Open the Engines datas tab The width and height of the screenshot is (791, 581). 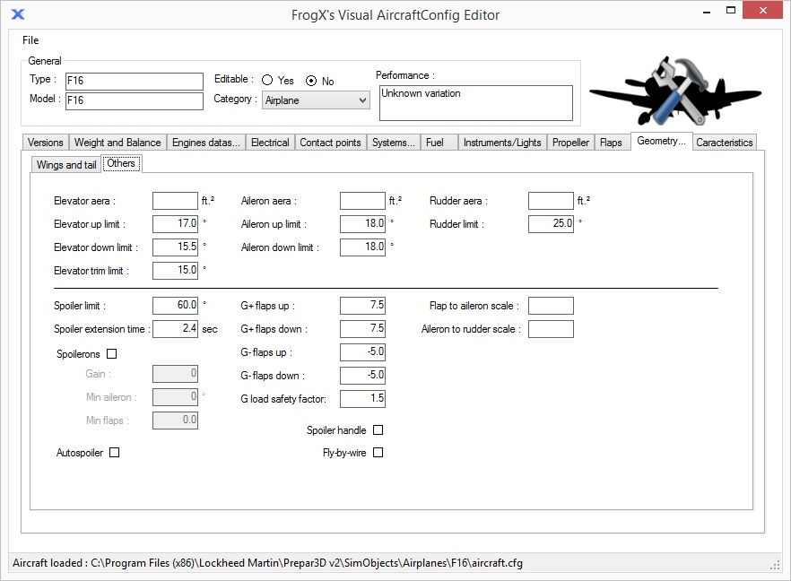[206, 143]
